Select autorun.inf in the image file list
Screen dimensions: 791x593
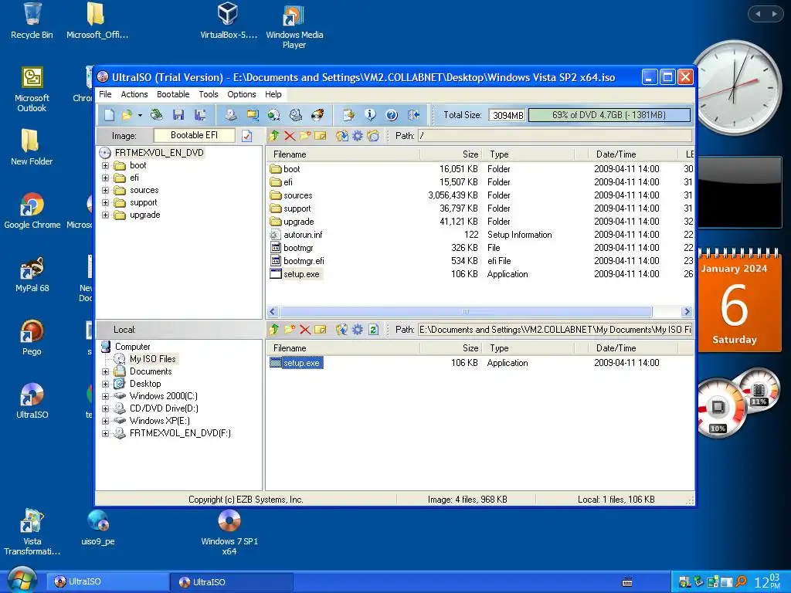point(303,235)
